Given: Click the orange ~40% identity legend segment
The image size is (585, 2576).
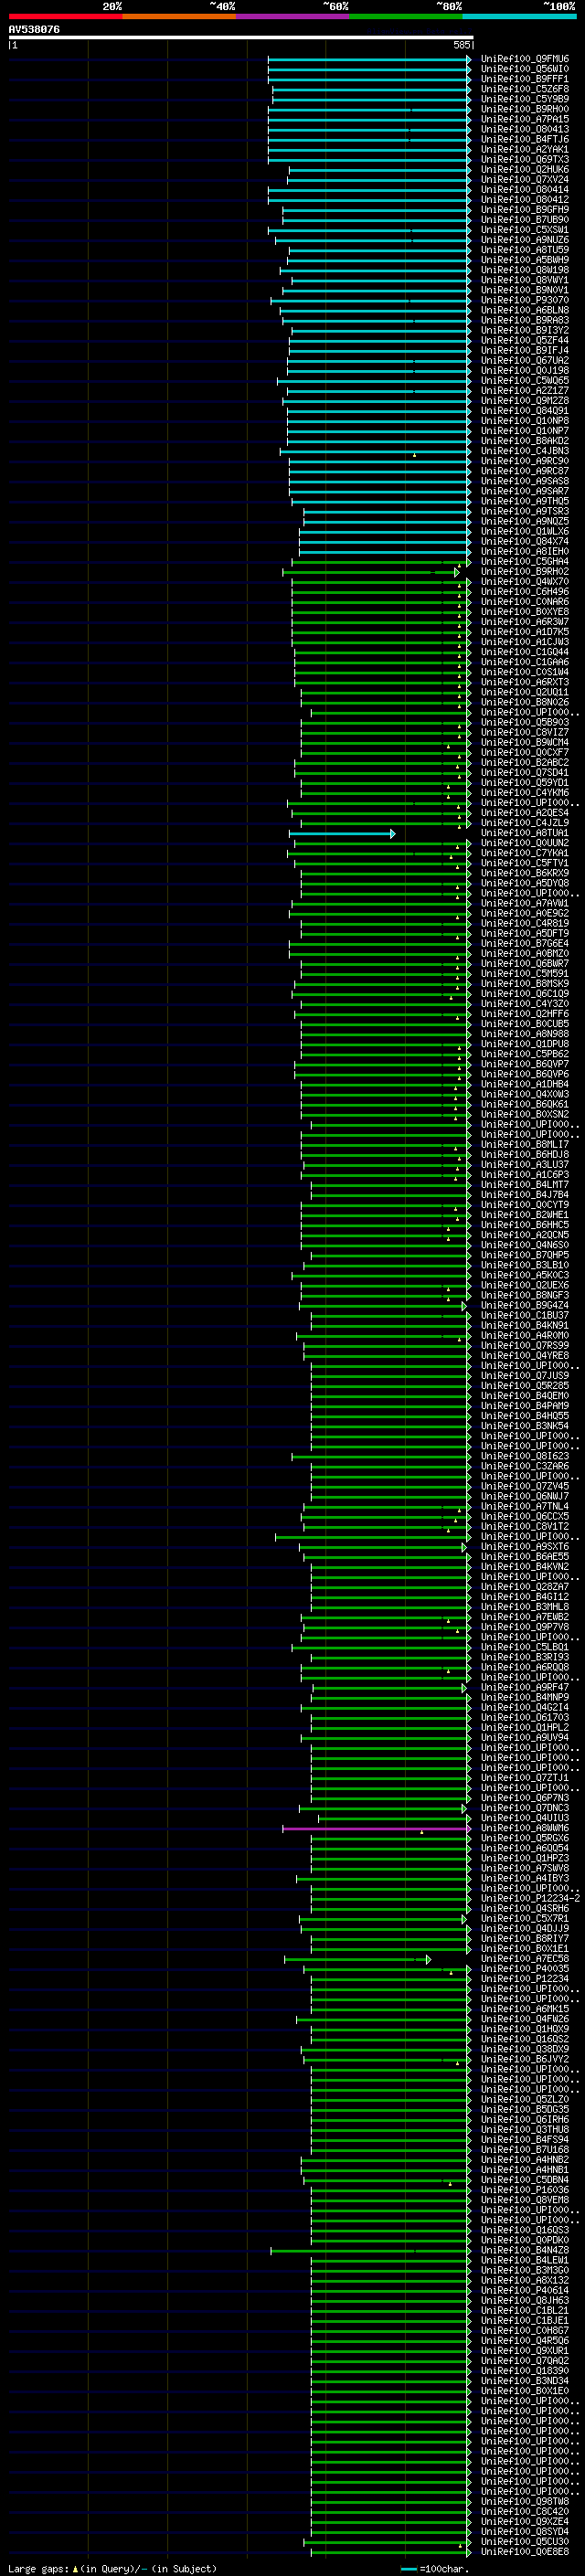Looking at the screenshot, I should coord(179,16).
